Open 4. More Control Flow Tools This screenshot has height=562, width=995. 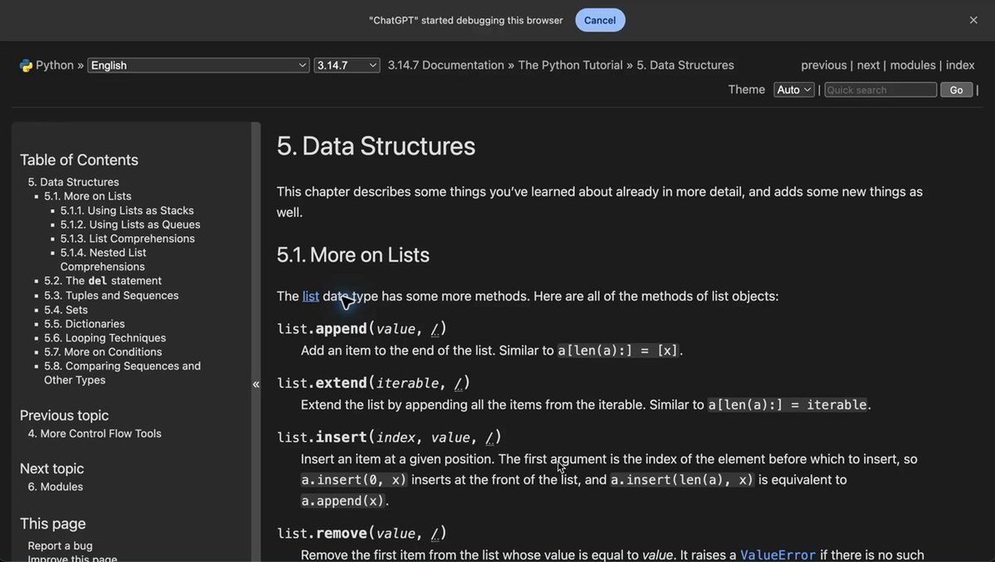coord(95,434)
